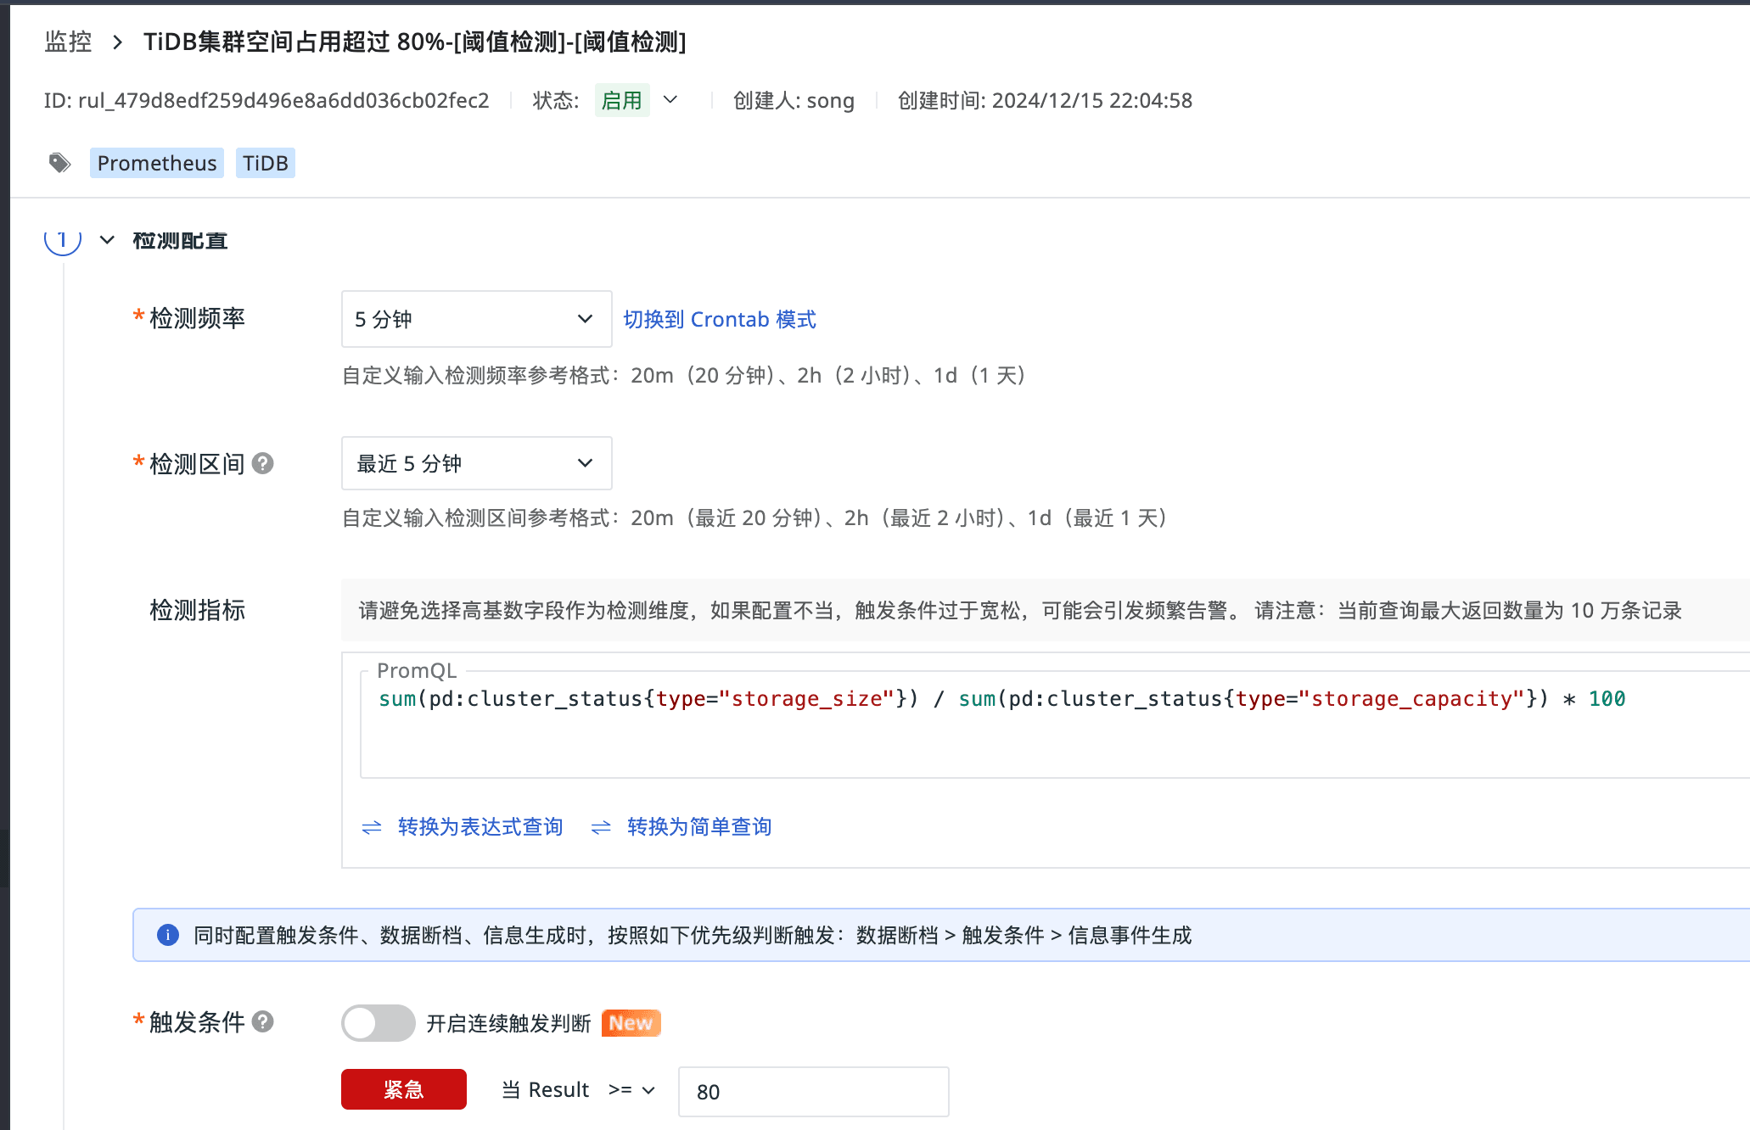Image resolution: width=1750 pixels, height=1130 pixels.
Task: Open the >= operator dropdown
Action: (x=632, y=1090)
